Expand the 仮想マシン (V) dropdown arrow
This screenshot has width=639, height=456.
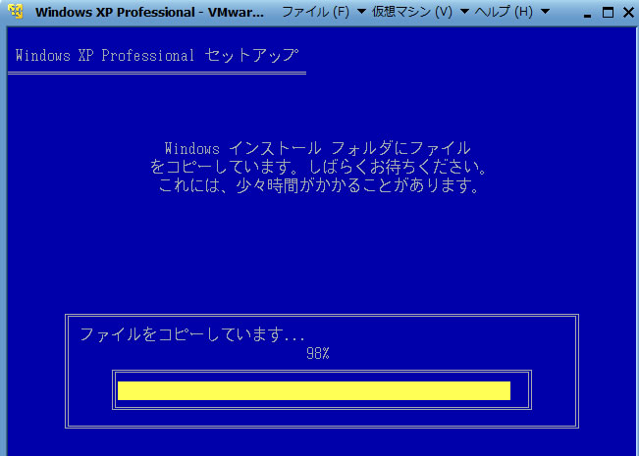464,12
